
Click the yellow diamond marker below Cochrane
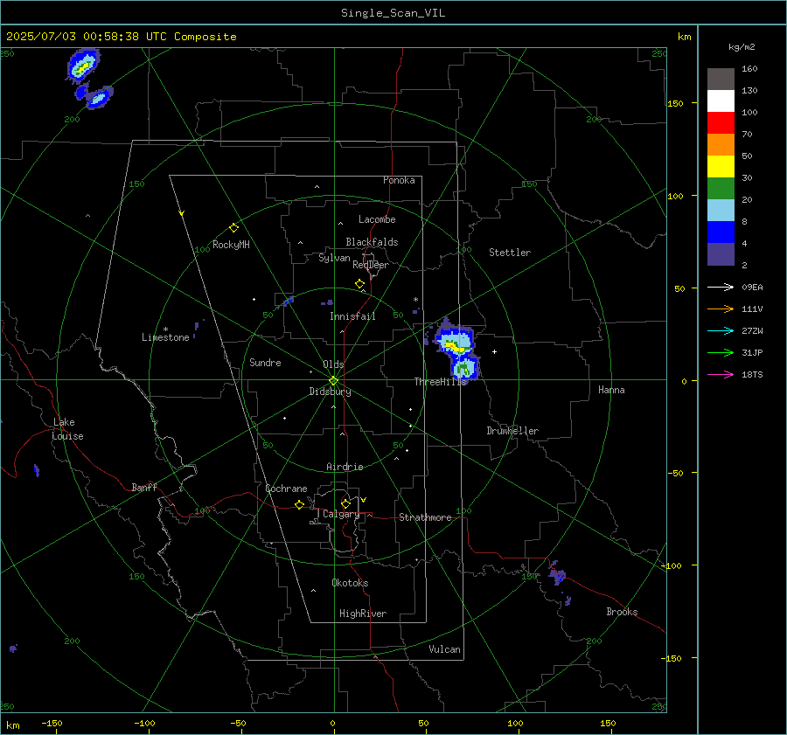coord(299,505)
